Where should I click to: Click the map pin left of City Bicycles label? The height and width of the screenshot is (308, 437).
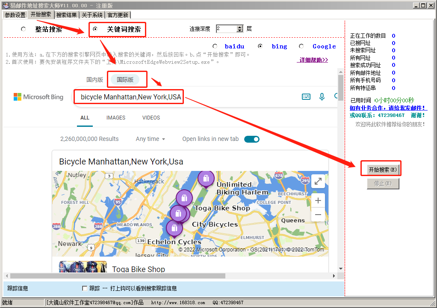click(178, 214)
